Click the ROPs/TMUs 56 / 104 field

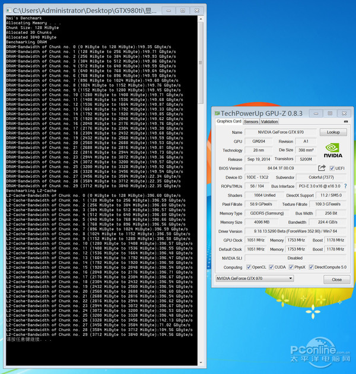tap(257, 186)
